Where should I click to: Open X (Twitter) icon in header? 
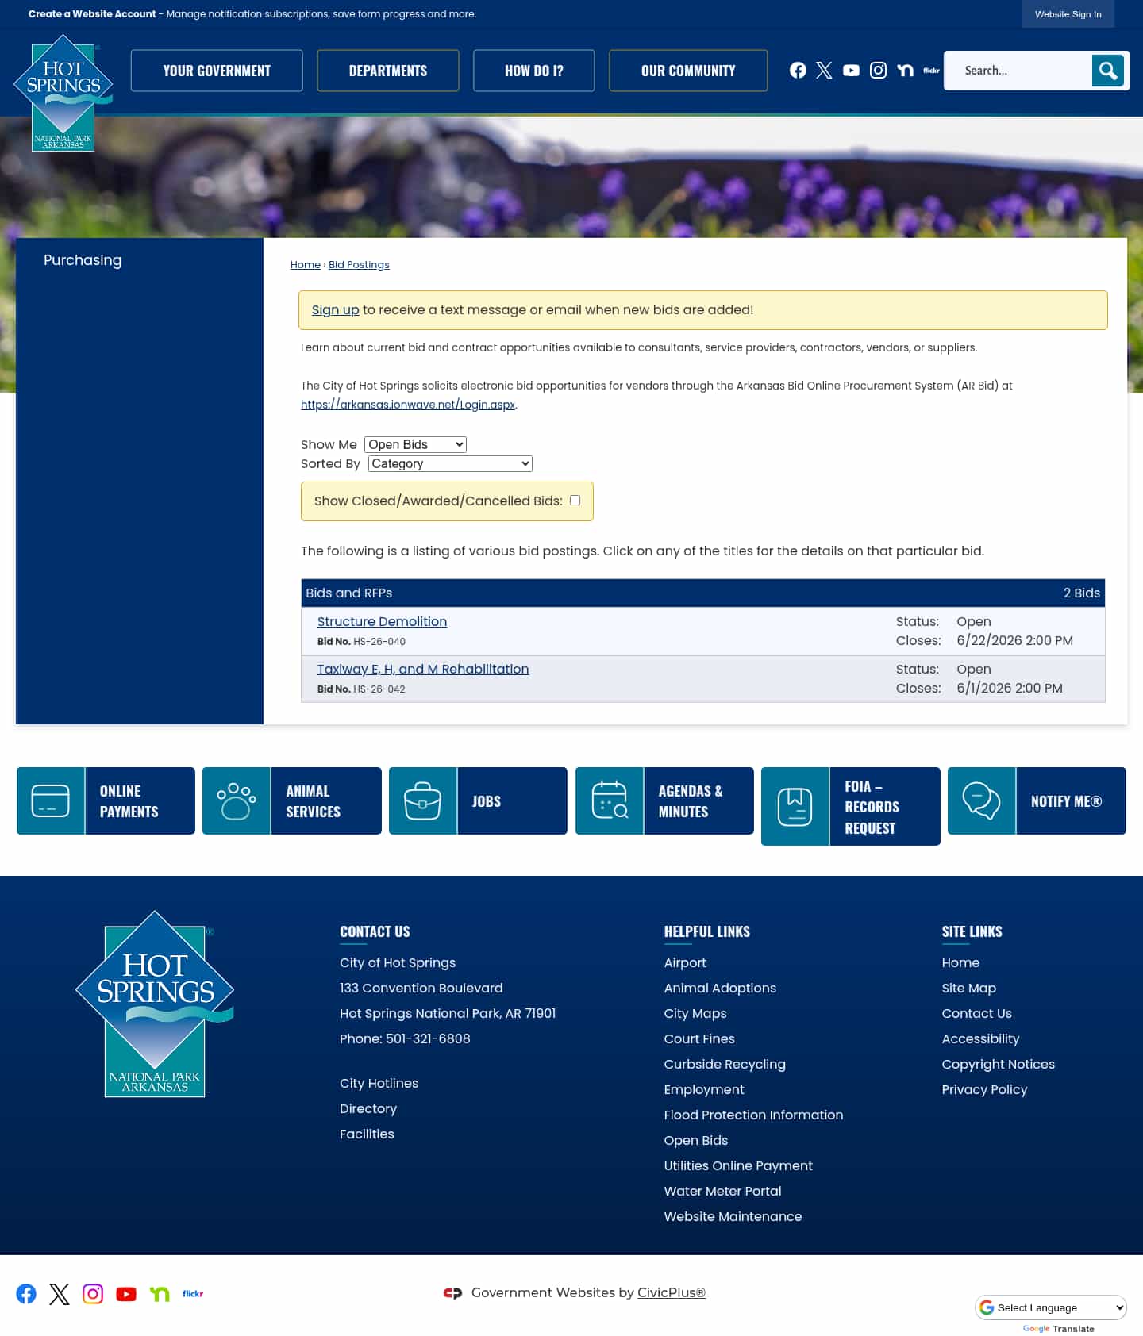[824, 71]
